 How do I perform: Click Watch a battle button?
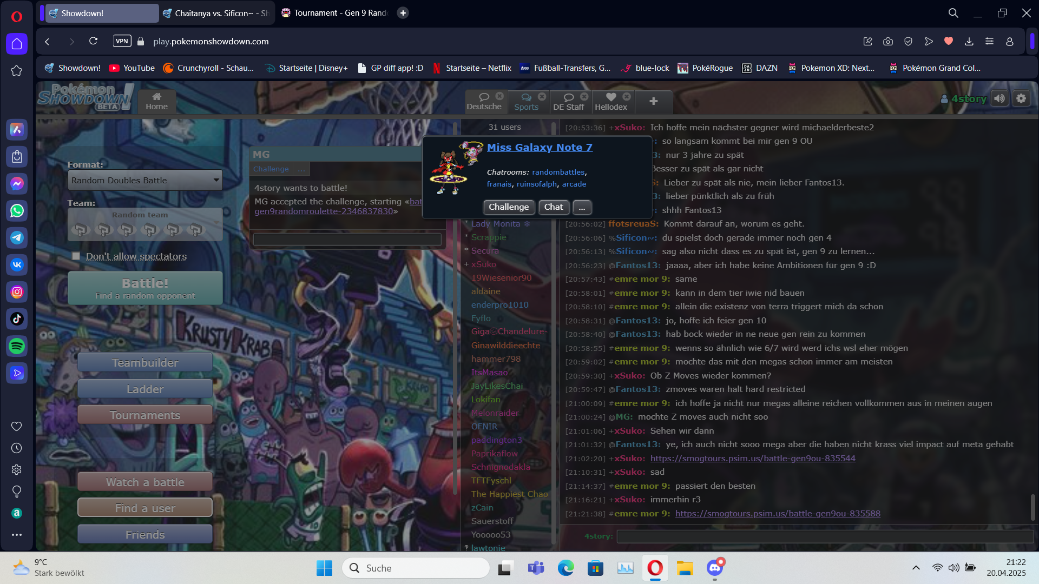(x=145, y=482)
